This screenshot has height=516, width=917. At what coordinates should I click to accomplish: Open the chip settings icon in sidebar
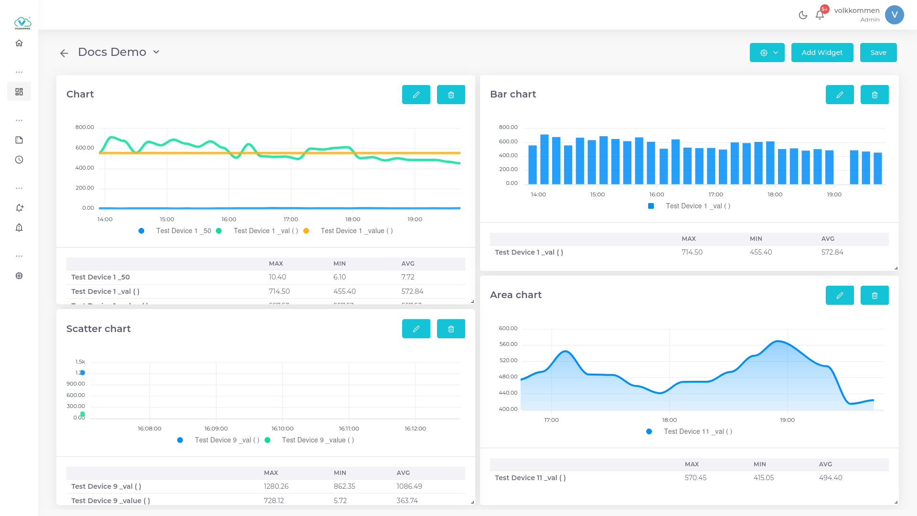pyautogui.click(x=19, y=276)
